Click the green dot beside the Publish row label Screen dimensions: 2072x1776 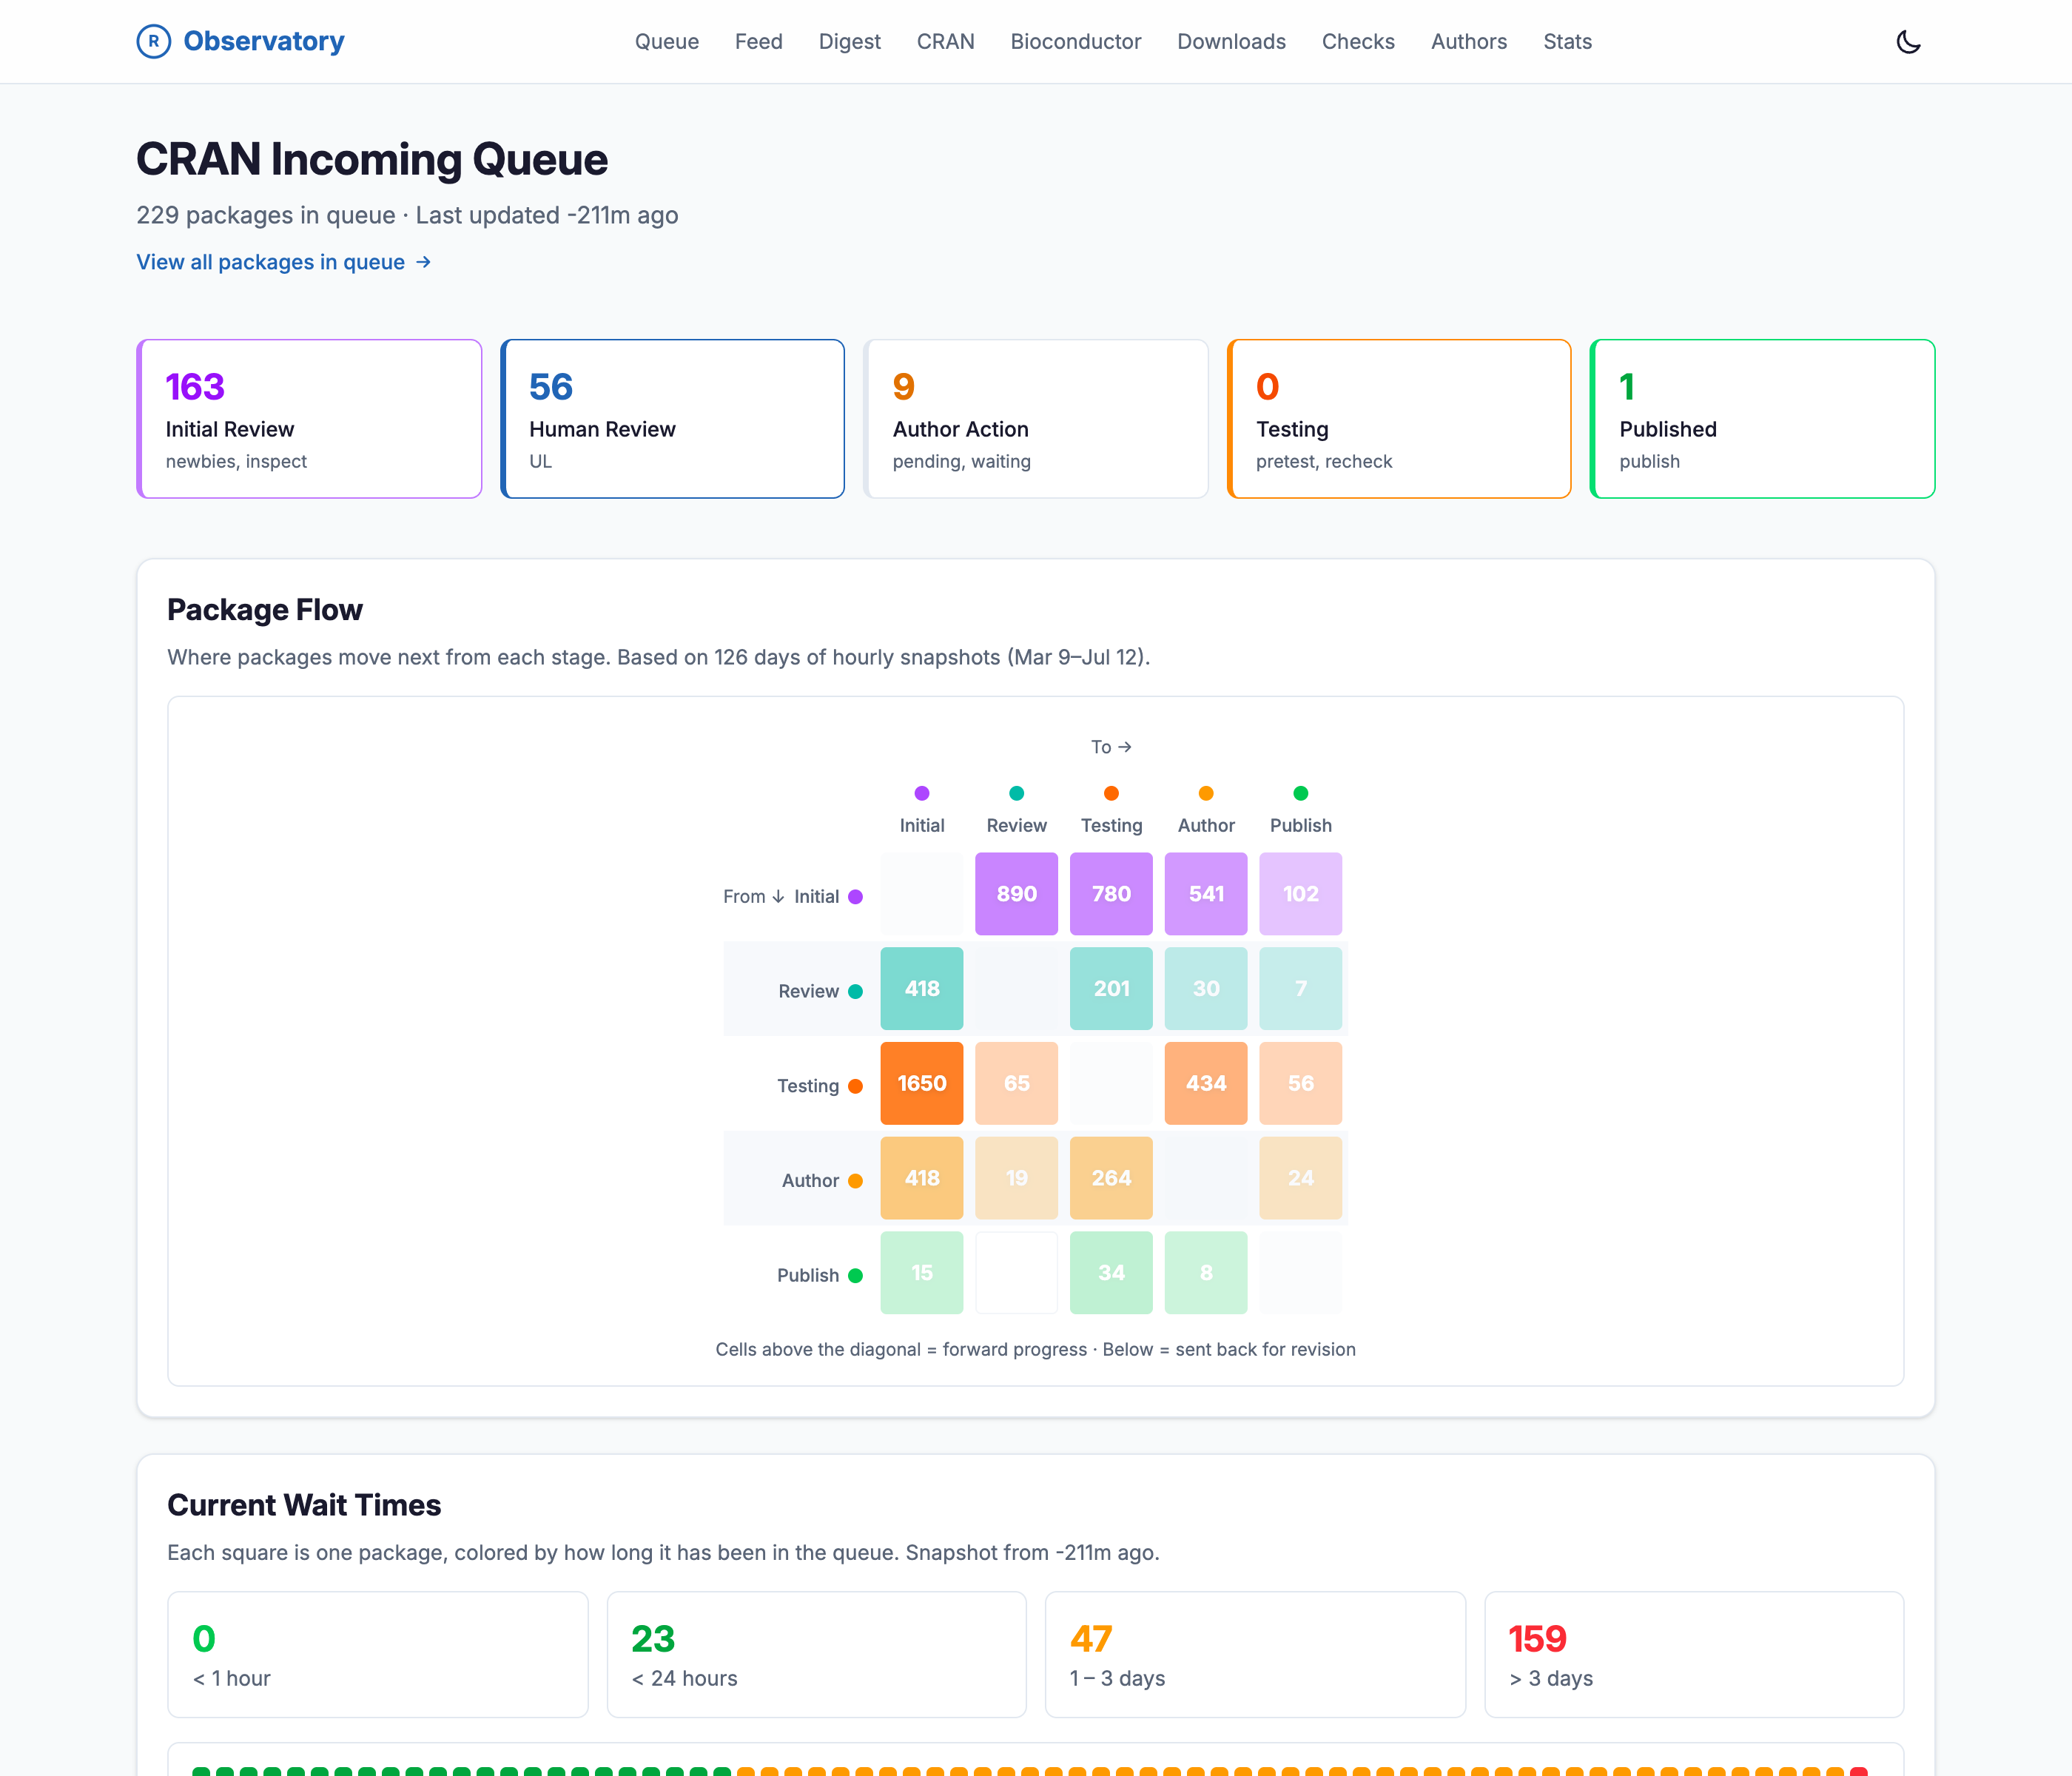(x=856, y=1275)
